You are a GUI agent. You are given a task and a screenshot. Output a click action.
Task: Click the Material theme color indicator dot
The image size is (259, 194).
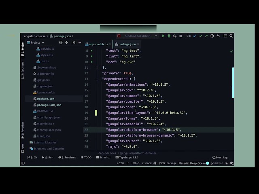[x=208, y=163]
